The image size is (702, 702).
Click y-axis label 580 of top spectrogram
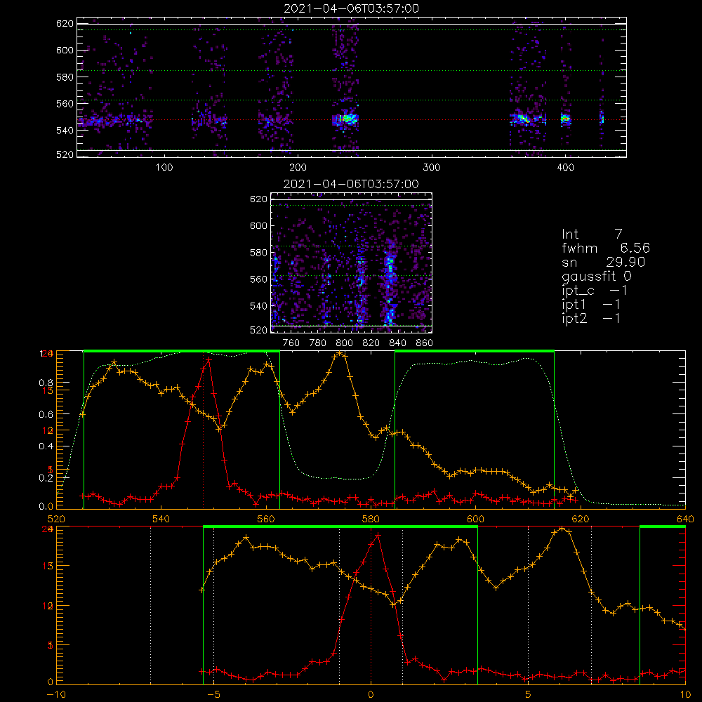coord(65,77)
